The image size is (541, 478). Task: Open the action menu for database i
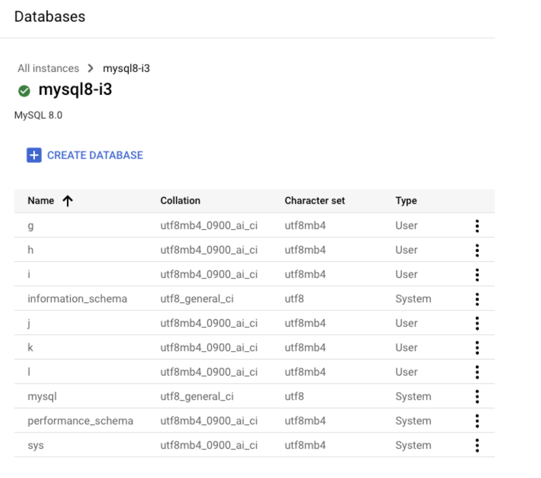(477, 275)
